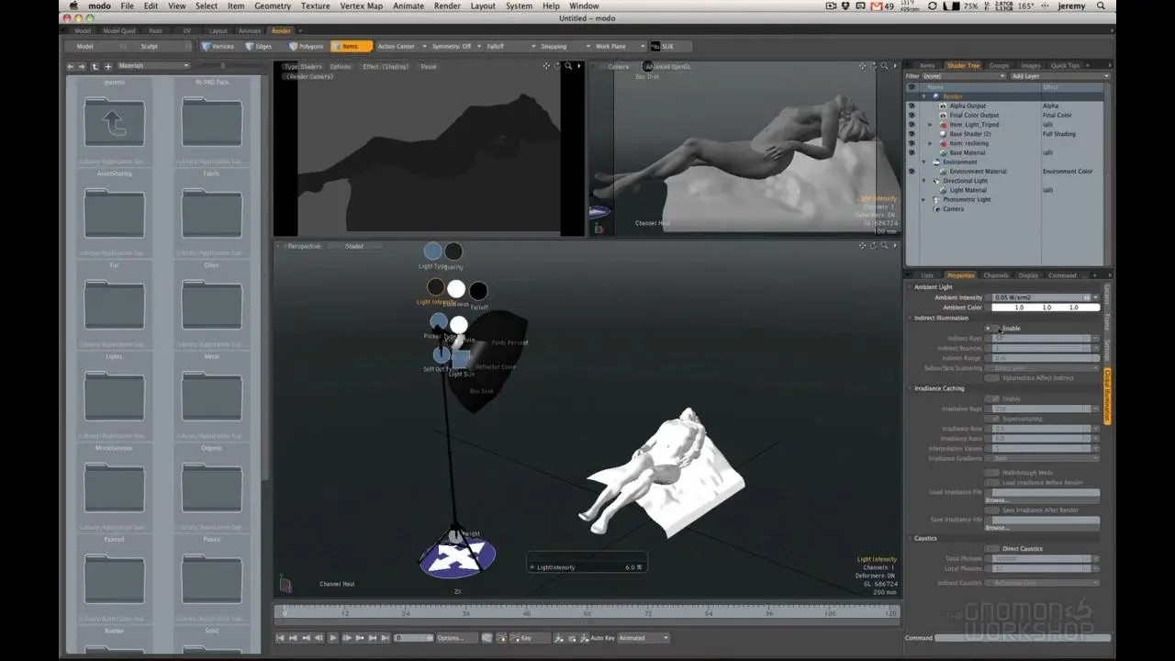Click the Pause button in render preview

tap(429, 66)
